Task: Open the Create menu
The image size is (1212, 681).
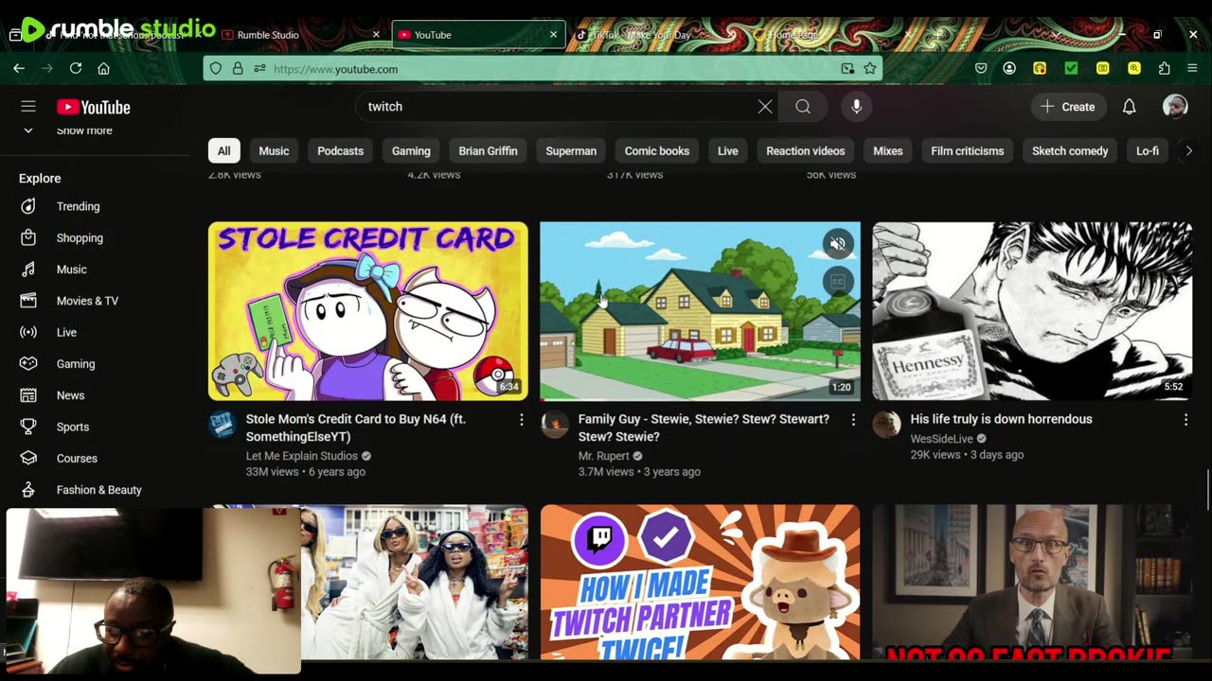Action: (1067, 107)
